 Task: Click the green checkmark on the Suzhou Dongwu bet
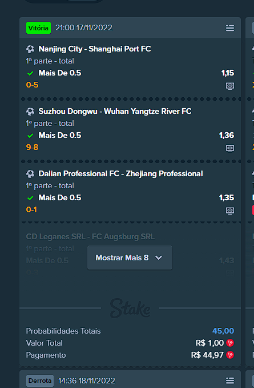pos(30,136)
